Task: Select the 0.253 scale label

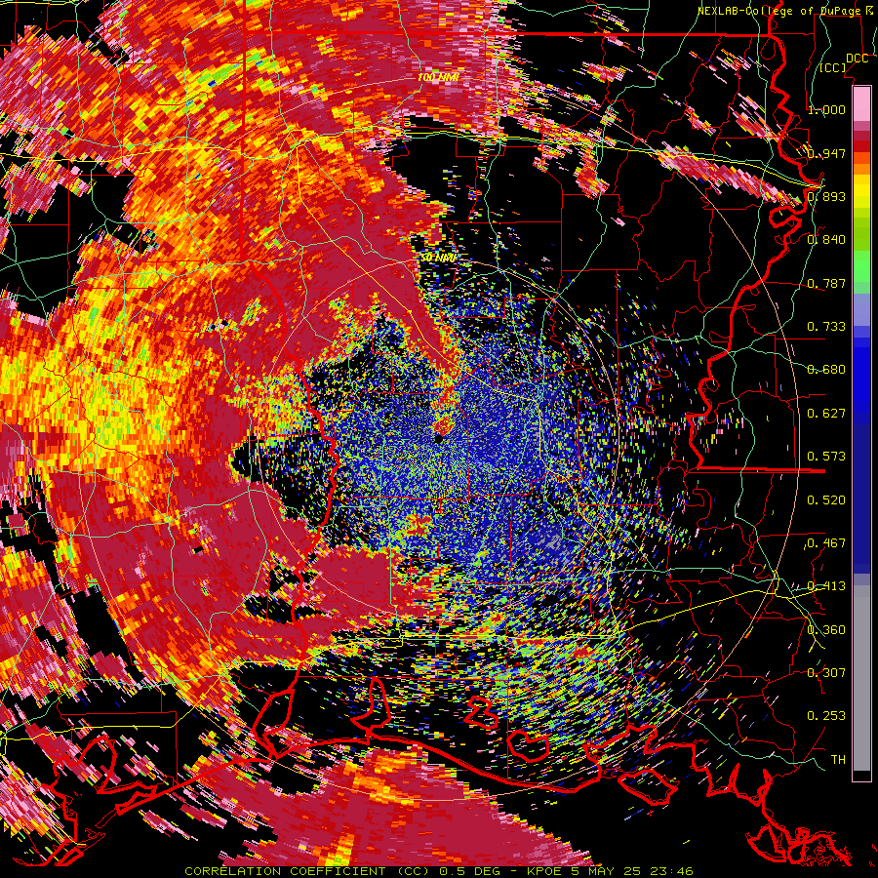Action: pyautogui.click(x=826, y=716)
